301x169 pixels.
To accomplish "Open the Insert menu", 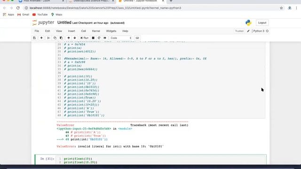I will [x=71, y=31].
